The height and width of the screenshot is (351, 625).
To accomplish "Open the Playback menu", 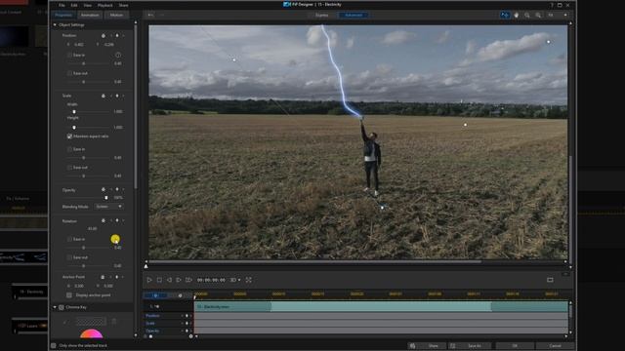I will tap(104, 5).
